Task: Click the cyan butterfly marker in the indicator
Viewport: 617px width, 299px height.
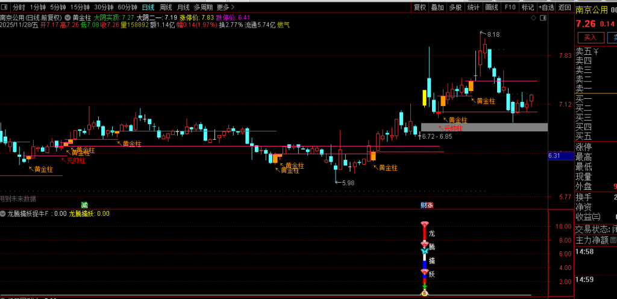Action: 424,251
